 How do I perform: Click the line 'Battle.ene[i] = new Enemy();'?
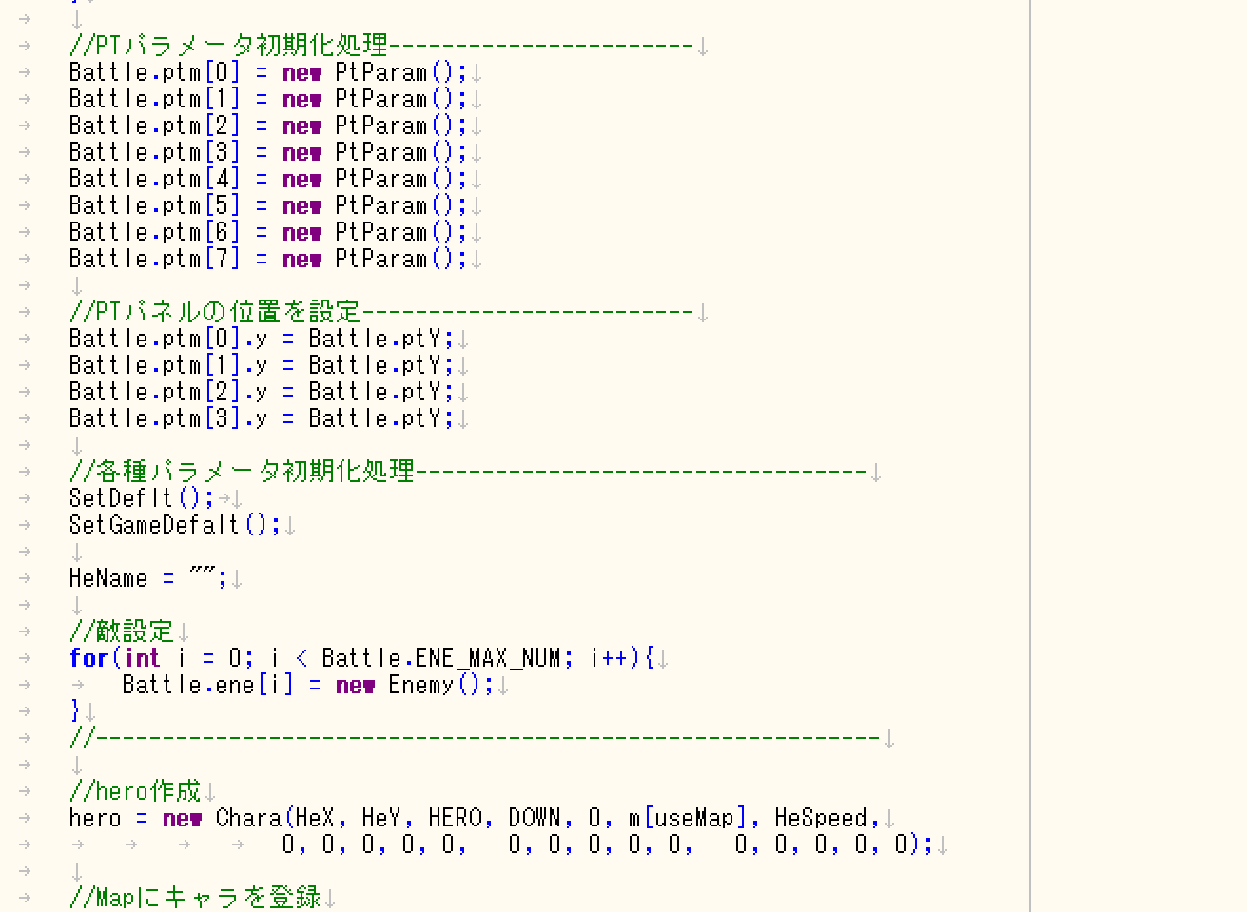[x=308, y=685]
